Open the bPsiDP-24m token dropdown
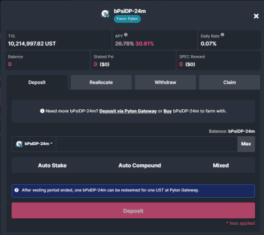The image size is (264, 235). click(34, 144)
